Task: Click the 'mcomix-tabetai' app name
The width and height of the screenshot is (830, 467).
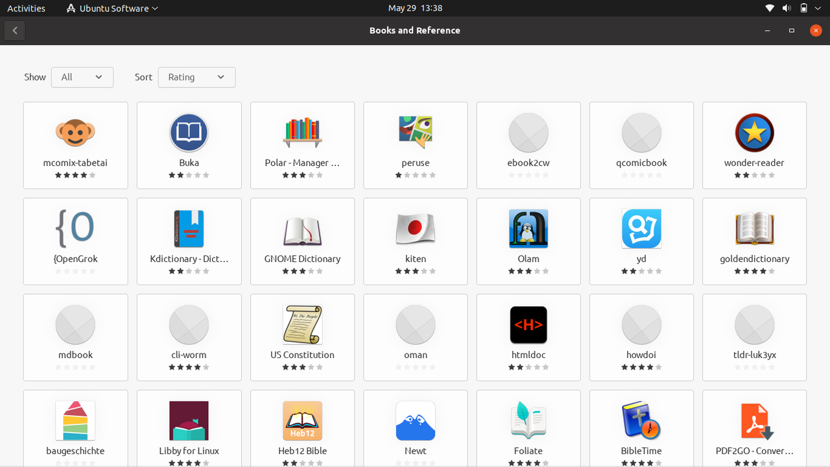Action: pos(75,163)
